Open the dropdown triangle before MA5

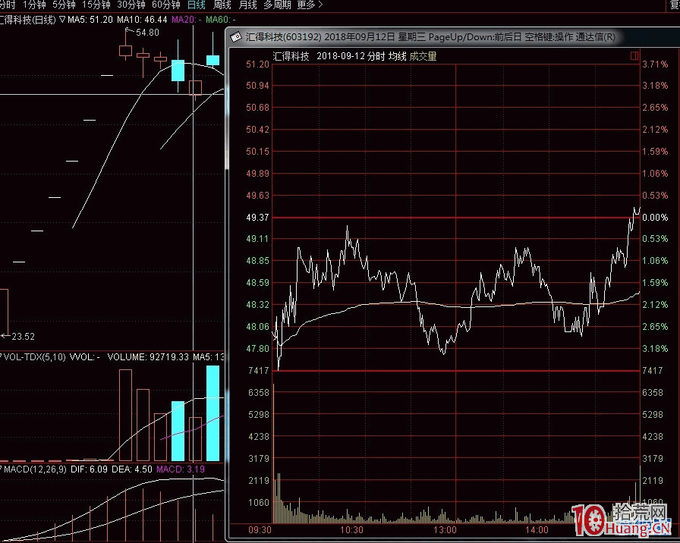pyautogui.click(x=61, y=19)
